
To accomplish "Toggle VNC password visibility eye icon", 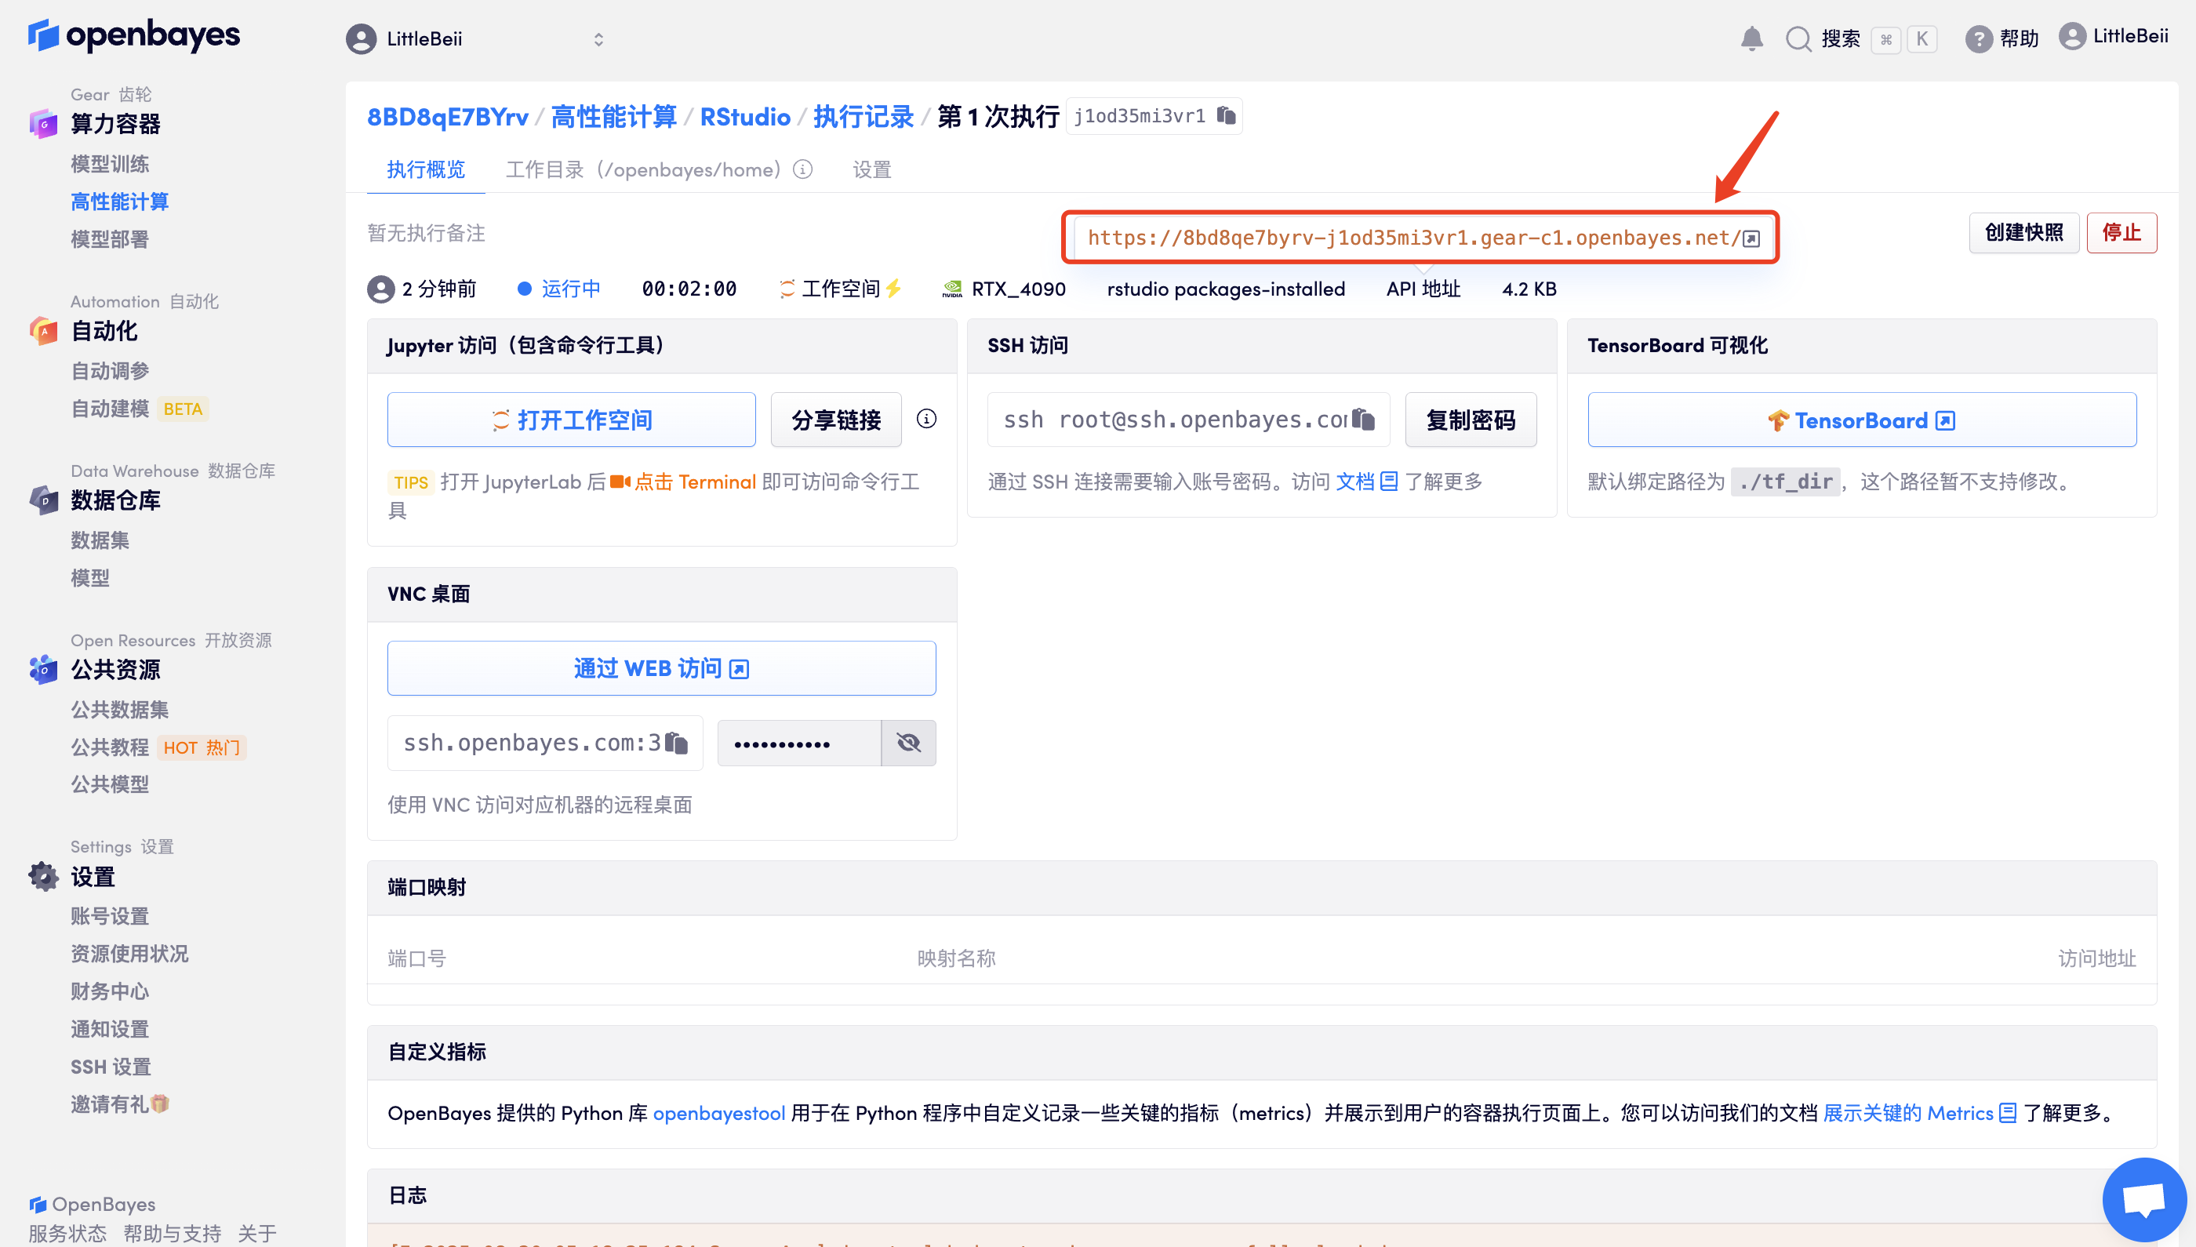I will coord(908,743).
